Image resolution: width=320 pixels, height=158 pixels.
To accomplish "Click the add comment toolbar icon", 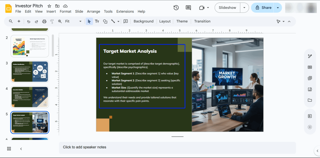I will 126,22.
